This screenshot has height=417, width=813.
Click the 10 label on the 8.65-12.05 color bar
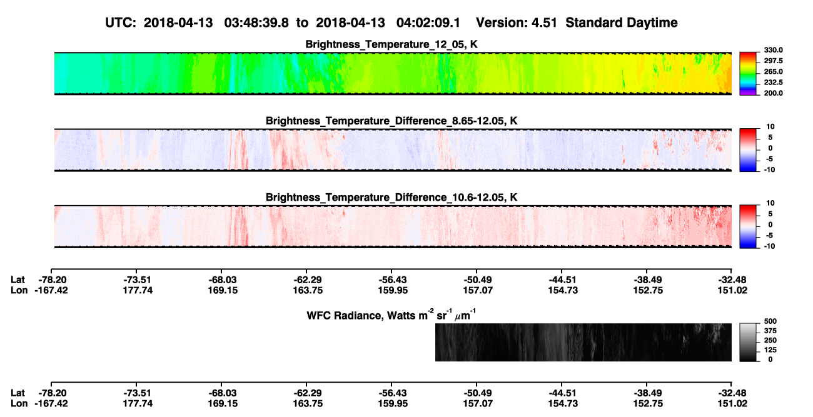coord(771,126)
